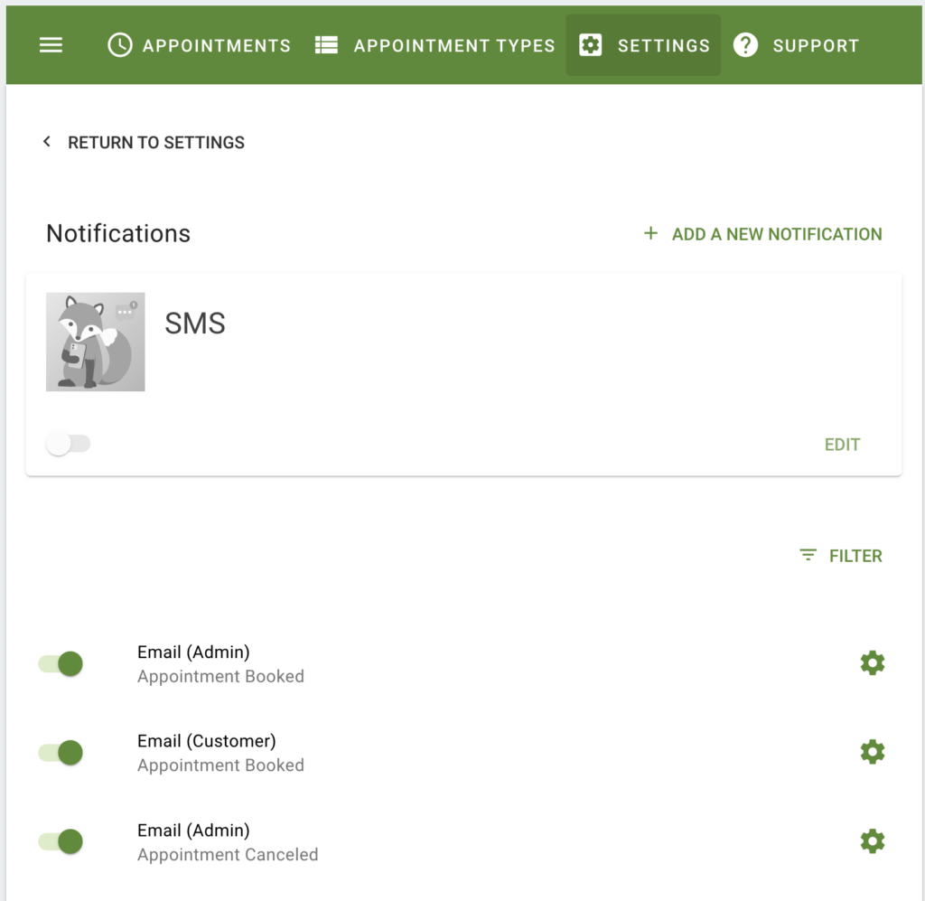Click the clock icon beside Appointments
Viewport: 925px width, 901px height.
[120, 45]
